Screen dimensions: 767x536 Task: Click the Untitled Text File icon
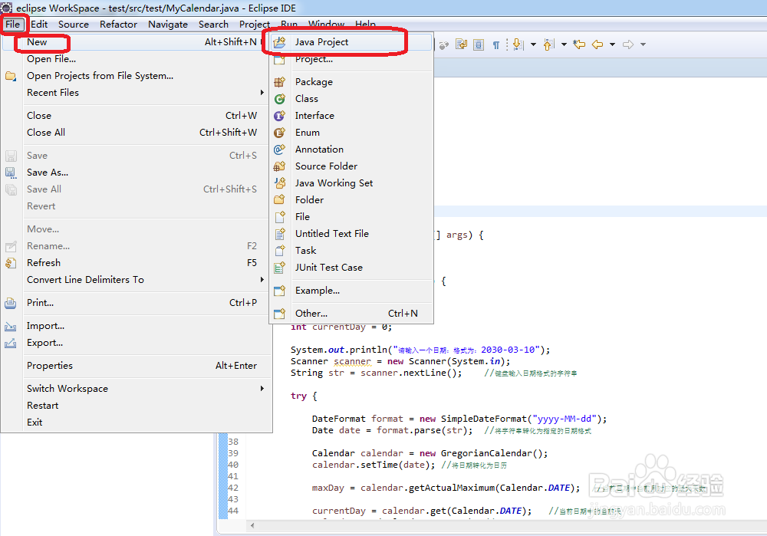(279, 234)
